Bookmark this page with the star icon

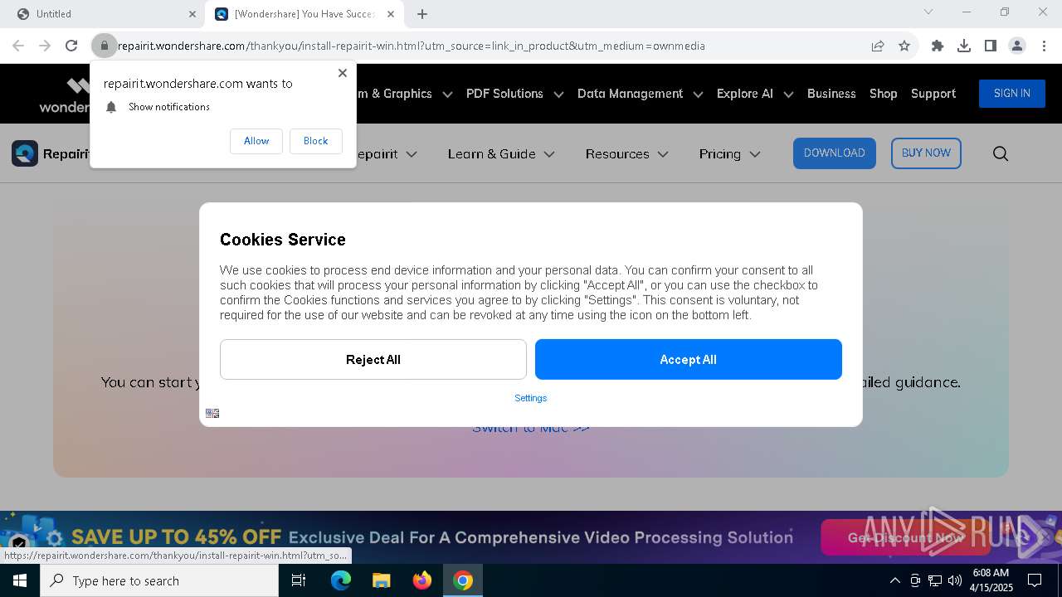tap(904, 46)
